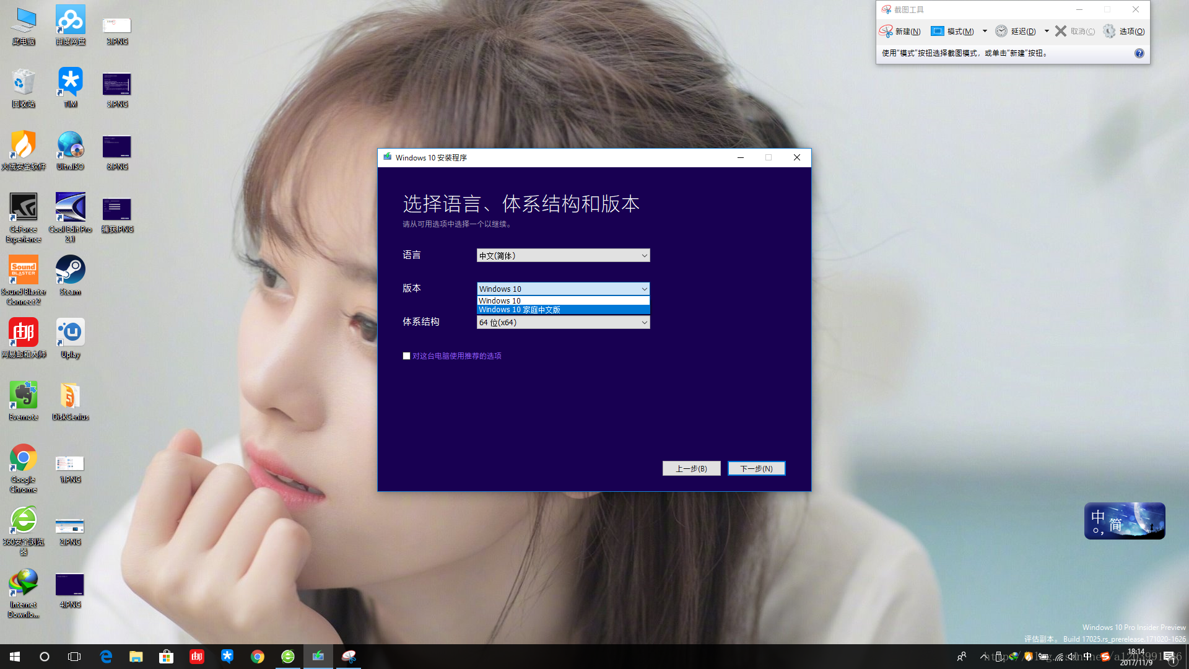This screenshot has width=1189, height=669.
Task: Enable 对这台电脑使用推荐的选项 checkbox
Action: (407, 356)
